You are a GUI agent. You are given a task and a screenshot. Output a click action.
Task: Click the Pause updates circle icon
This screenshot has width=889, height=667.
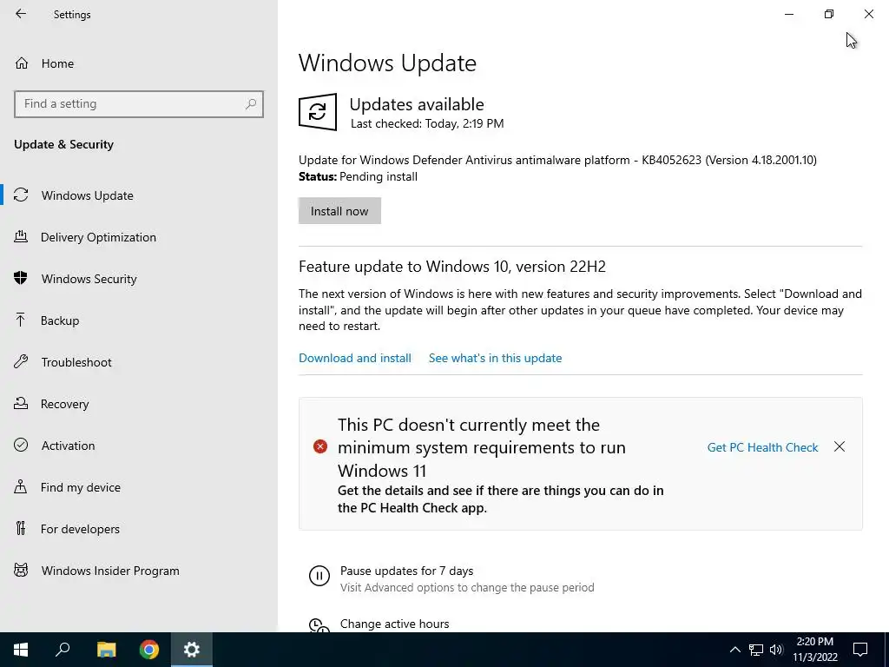(319, 577)
